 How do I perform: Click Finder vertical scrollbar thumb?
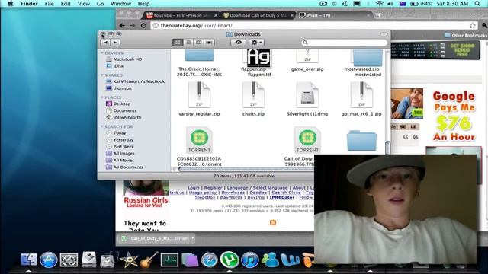[x=388, y=147]
